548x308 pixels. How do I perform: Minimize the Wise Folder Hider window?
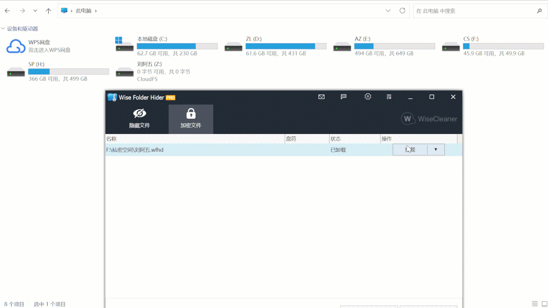tap(410, 97)
